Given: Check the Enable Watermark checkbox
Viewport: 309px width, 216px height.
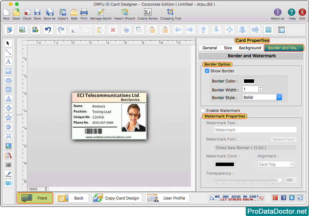Looking at the screenshot, I should (x=203, y=110).
